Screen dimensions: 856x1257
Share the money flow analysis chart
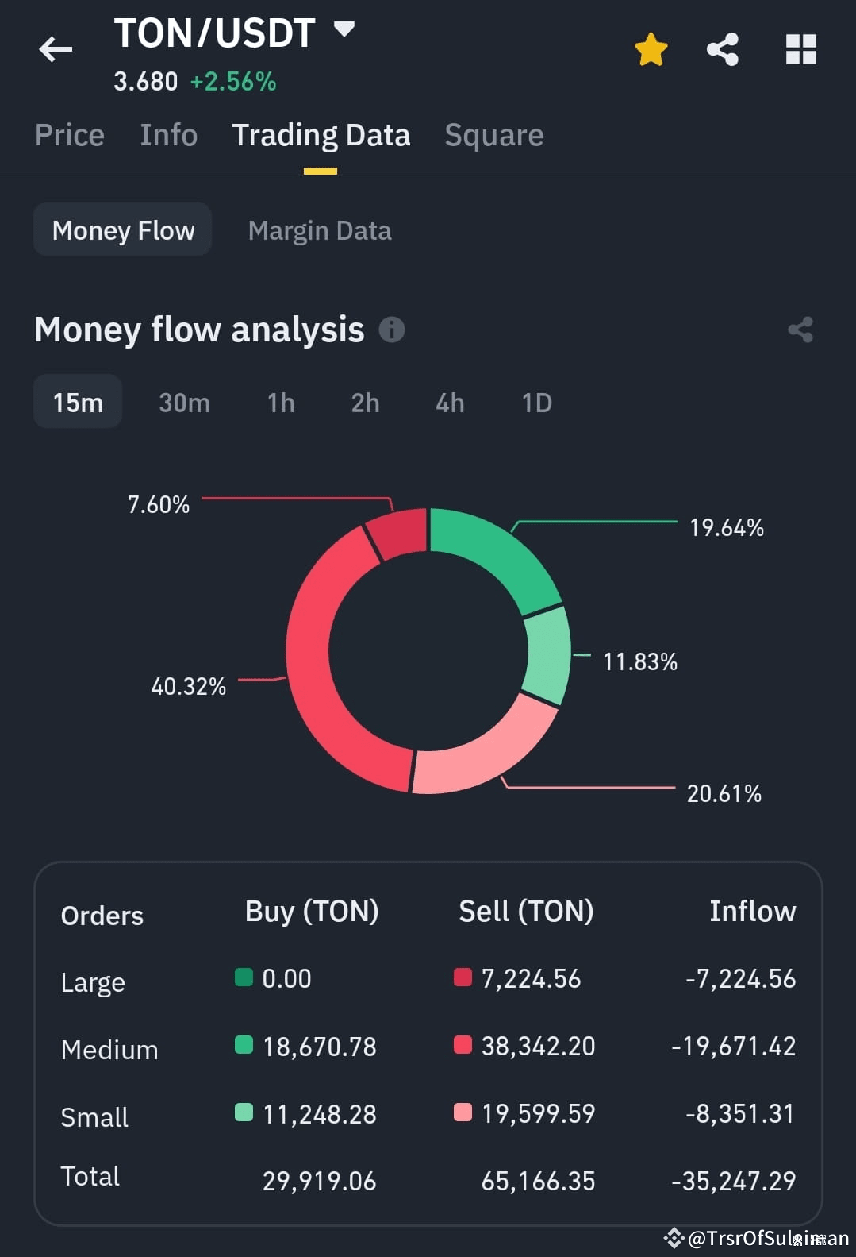pyautogui.click(x=800, y=330)
